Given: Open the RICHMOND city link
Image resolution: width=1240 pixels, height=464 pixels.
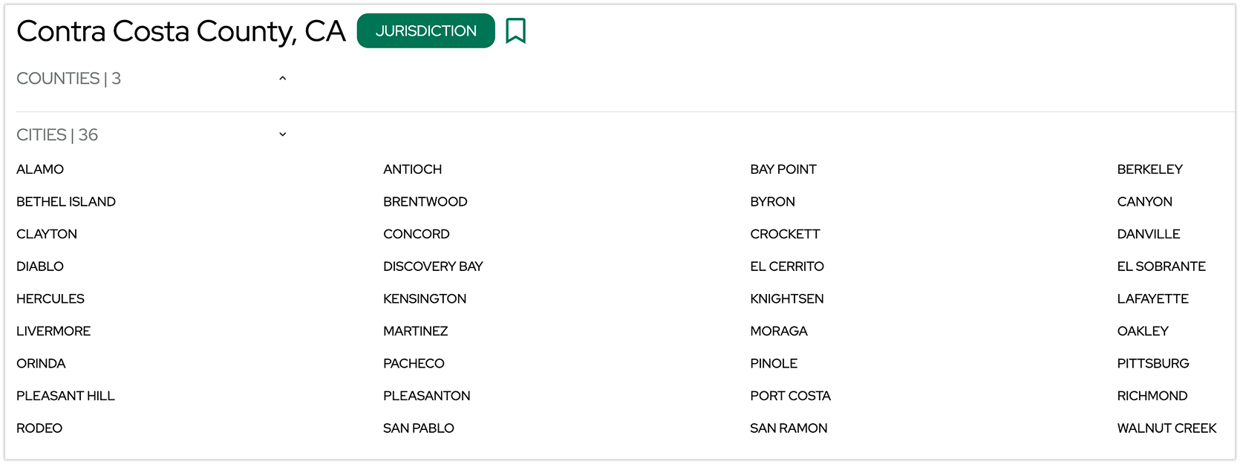Looking at the screenshot, I should tap(1152, 396).
